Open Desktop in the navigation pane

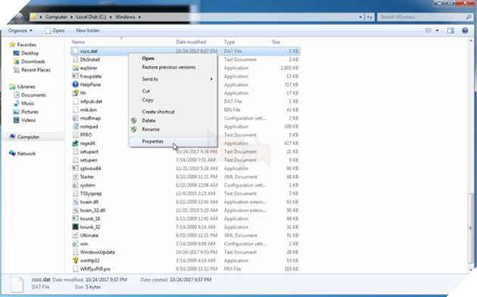click(x=30, y=53)
